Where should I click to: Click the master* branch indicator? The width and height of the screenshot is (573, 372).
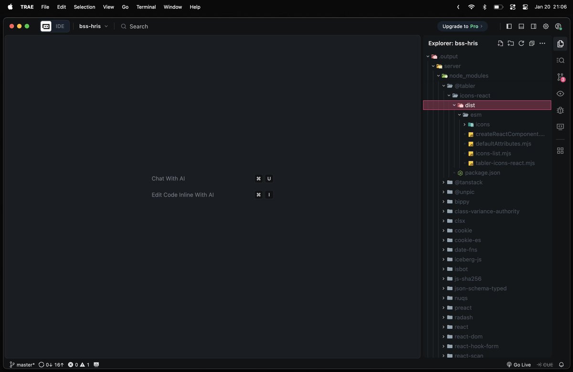[22, 365]
